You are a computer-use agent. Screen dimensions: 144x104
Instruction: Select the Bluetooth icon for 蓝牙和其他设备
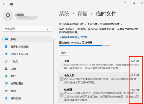click(x=6, y=47)
